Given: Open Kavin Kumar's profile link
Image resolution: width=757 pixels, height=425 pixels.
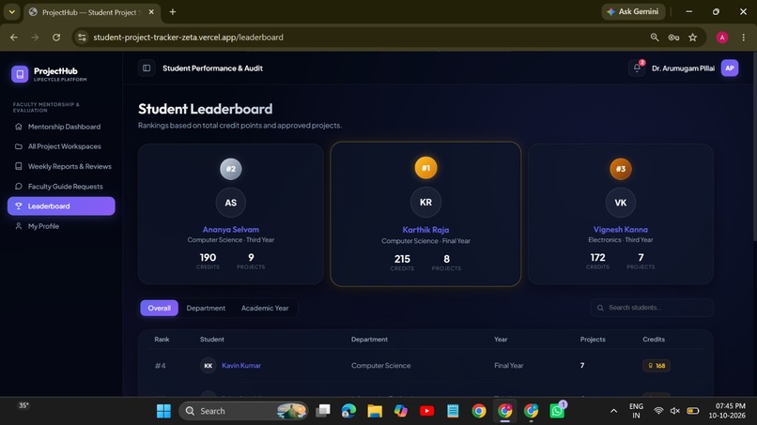Looking at the screenshot, I should [x=241, y=365].
